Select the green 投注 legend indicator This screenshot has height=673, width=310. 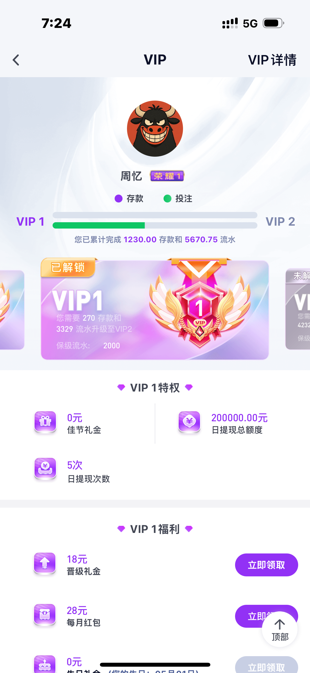(167, 199)
